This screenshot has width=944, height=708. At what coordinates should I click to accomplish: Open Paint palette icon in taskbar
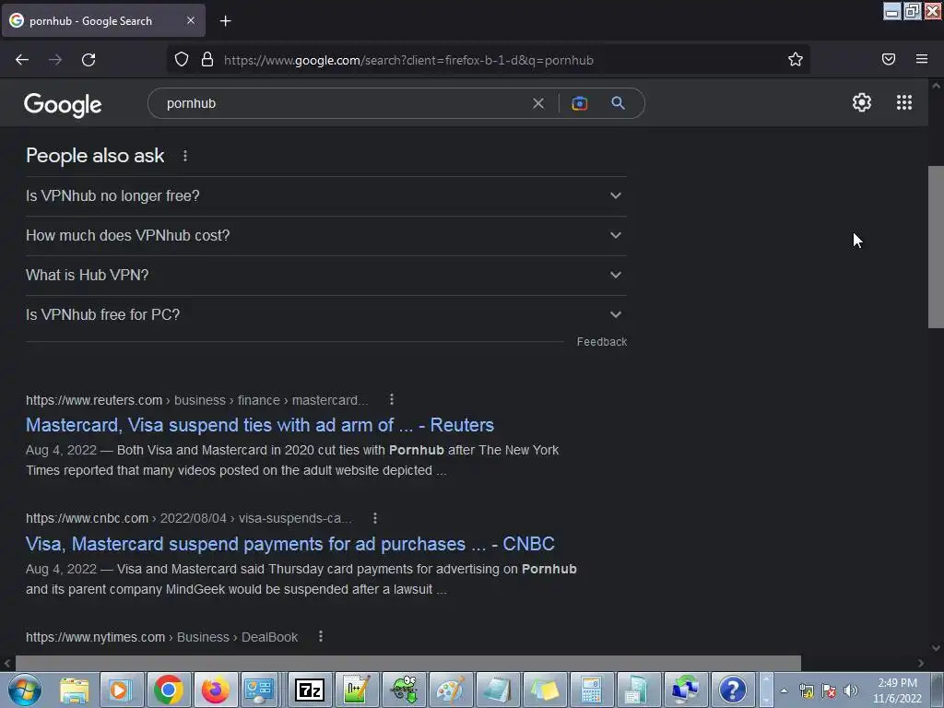coord(450,690)
